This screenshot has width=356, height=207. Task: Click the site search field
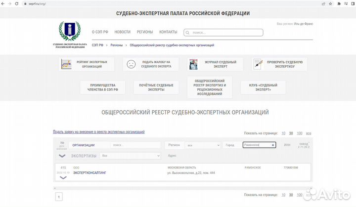(223, 33)
